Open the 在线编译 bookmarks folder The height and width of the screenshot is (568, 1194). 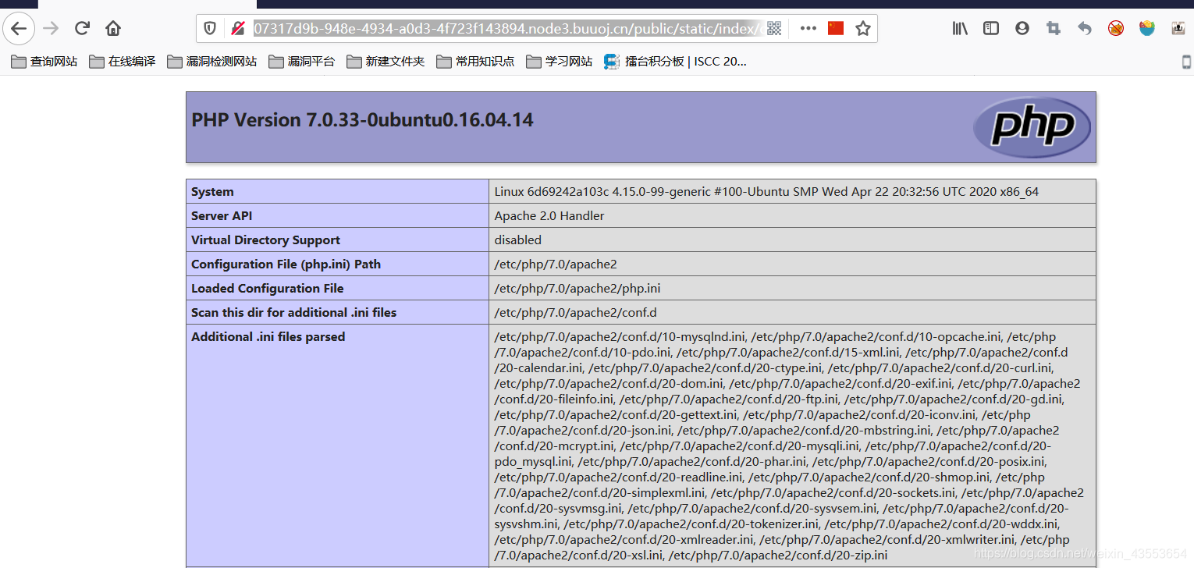[x=123, y=62]
